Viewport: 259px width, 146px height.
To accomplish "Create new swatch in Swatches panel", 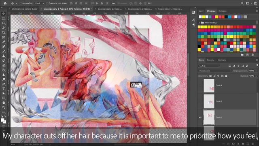I will 247,55.
